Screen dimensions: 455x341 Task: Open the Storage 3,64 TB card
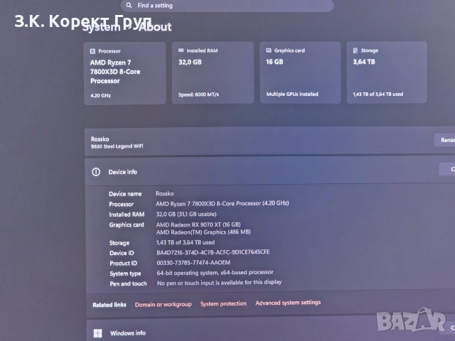(x=387, y=72)
